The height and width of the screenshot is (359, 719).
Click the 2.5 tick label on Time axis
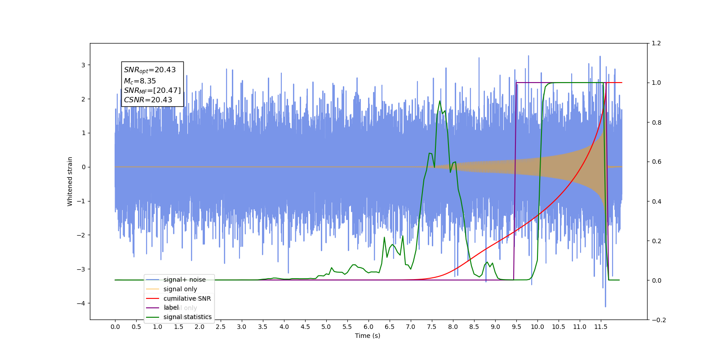[x=221, y=327]
